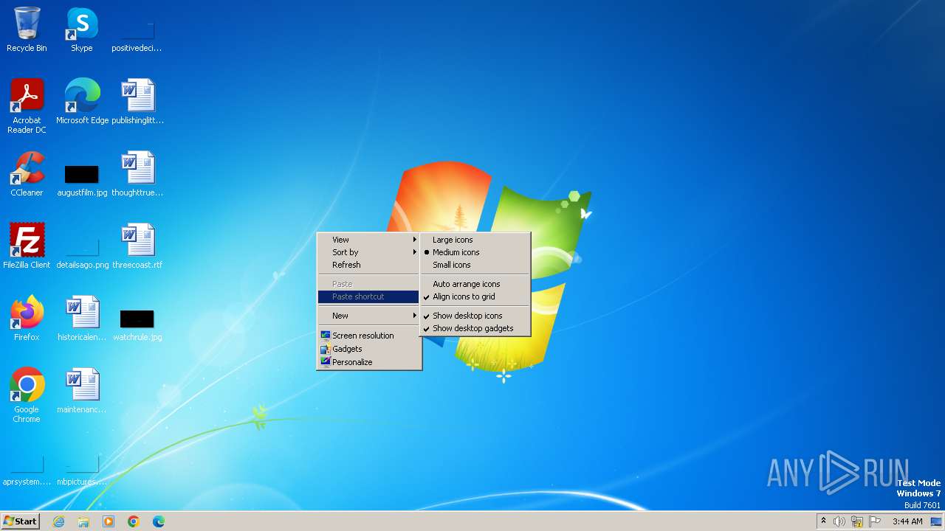The image size is (945, 531).
Task: Click the highlighted Paste shortcut entry
Action: [368, 296]
